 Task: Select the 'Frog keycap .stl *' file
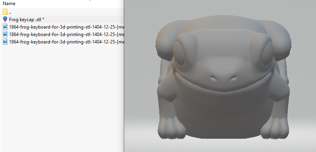pos(62,20)
